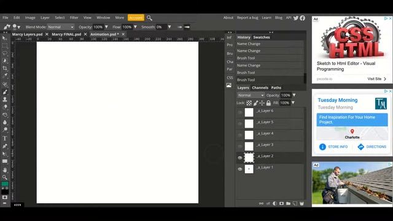Expand the layer Opacity arrow
393x221 pixels.
click(x=294, y=95)
